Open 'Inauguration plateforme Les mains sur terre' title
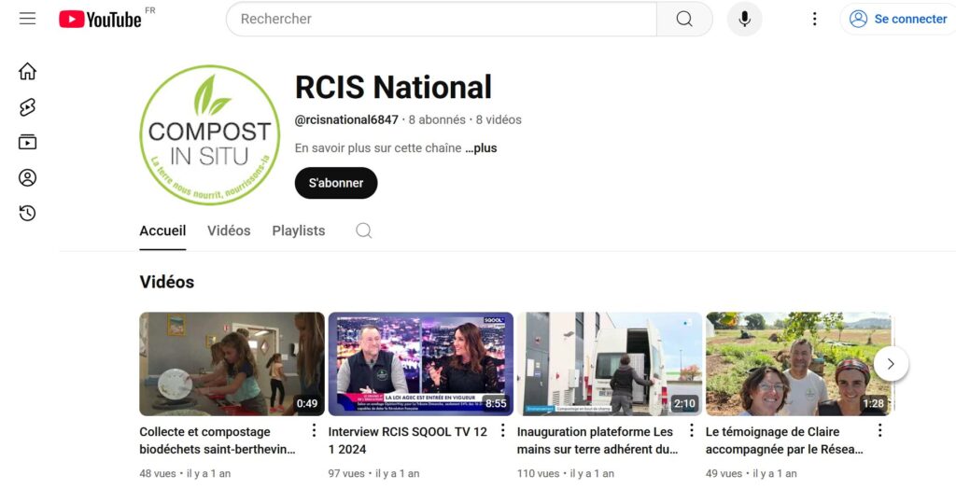 [x=597, y=440]
